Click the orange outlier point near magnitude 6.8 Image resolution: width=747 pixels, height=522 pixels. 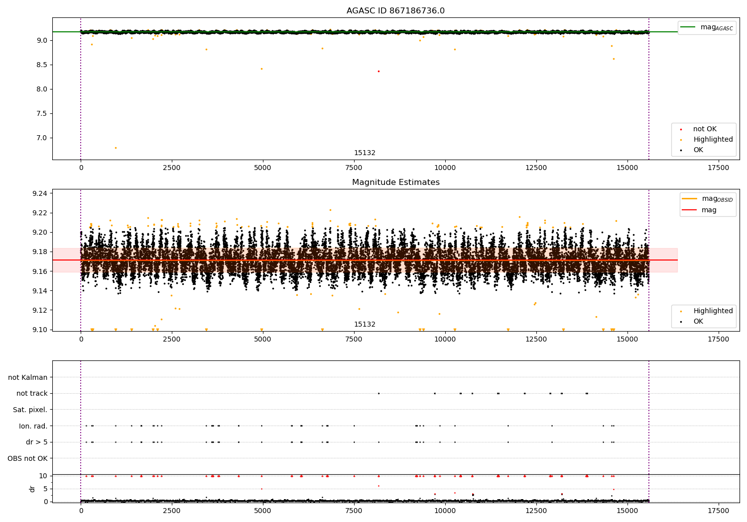pyautogui.click(x=116, y=148)
